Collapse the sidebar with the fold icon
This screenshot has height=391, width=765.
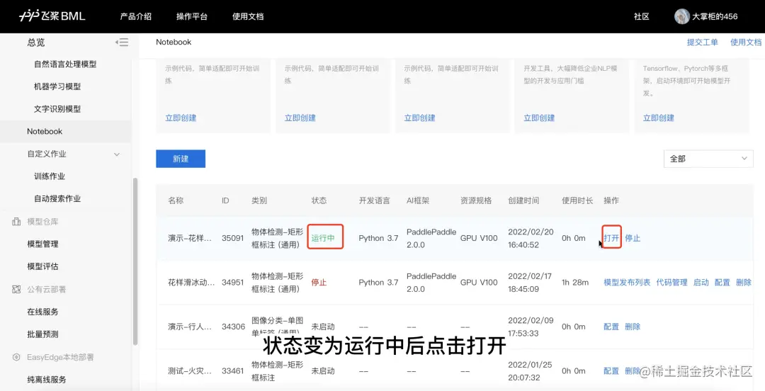click(x=122, y=42)
